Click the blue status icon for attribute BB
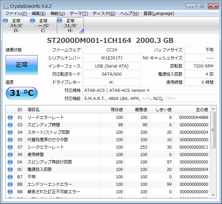The height and width of the screenshot is (204, 222). (x=10, y=192)
